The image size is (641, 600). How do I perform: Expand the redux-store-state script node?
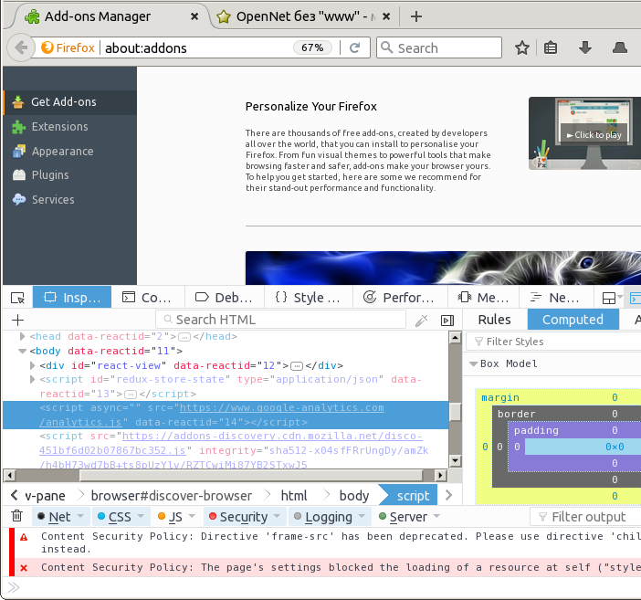pos(32,380)
